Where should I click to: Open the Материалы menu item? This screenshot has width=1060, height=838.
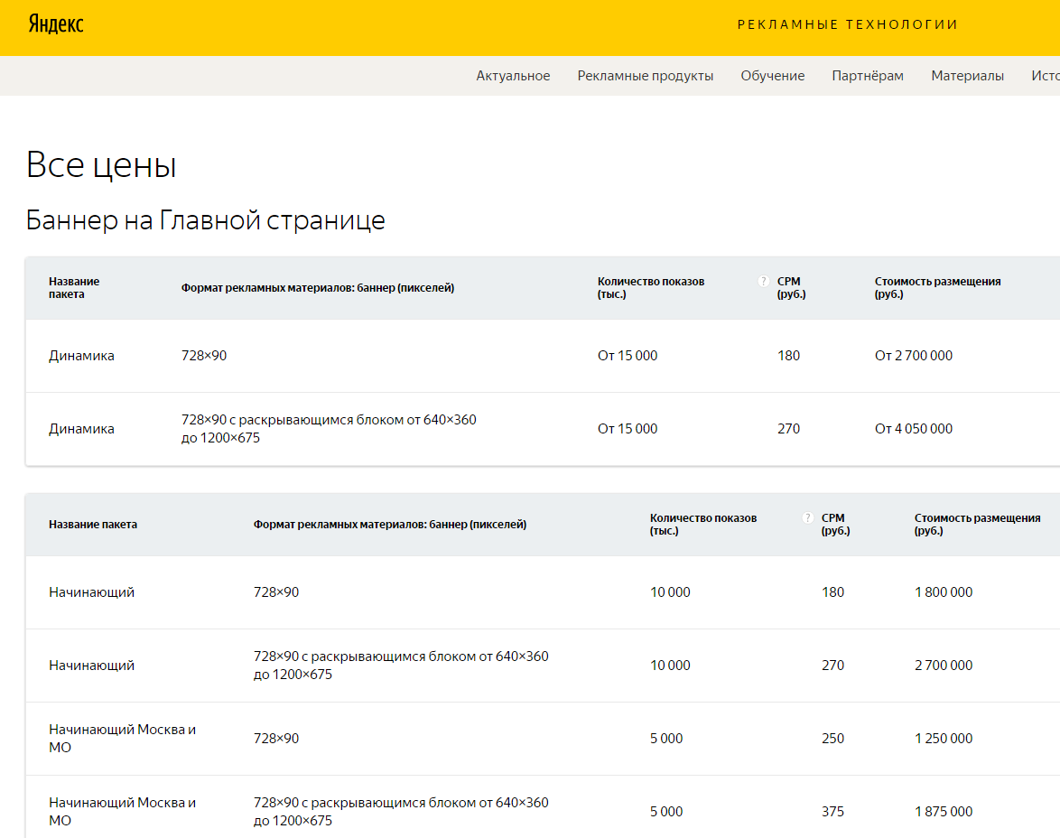click(x=967, y=76)
